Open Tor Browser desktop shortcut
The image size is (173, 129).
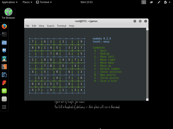point(8,13)
